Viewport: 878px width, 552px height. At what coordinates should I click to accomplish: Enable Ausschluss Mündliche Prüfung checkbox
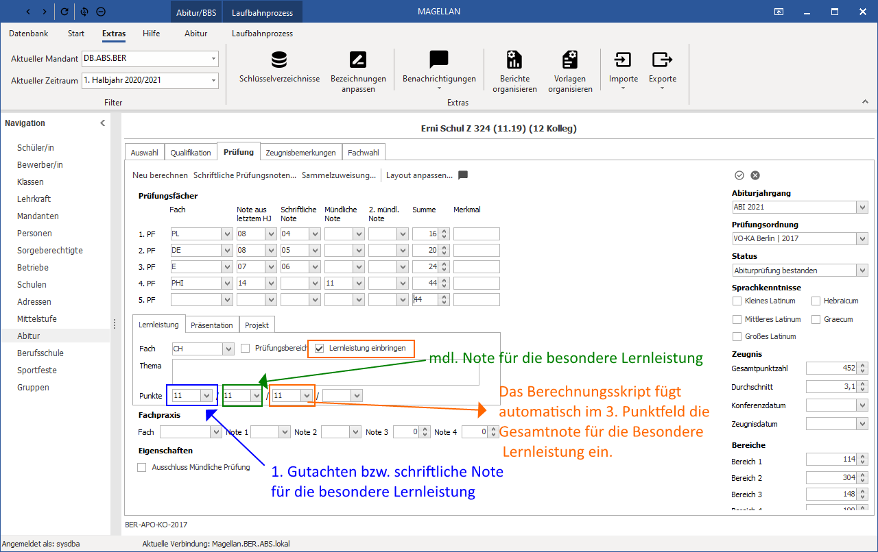coord(142,467)
